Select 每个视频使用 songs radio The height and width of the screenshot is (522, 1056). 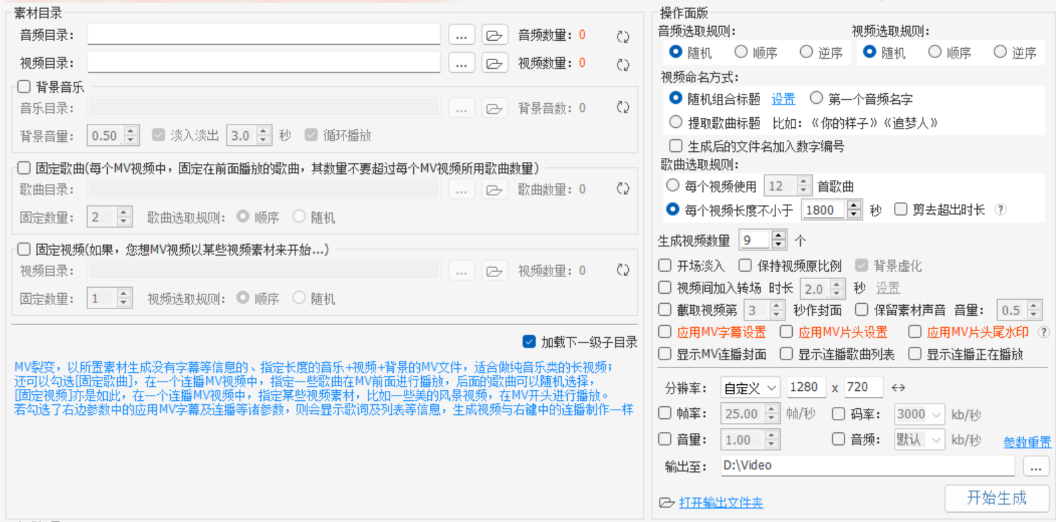coord(673,185)
